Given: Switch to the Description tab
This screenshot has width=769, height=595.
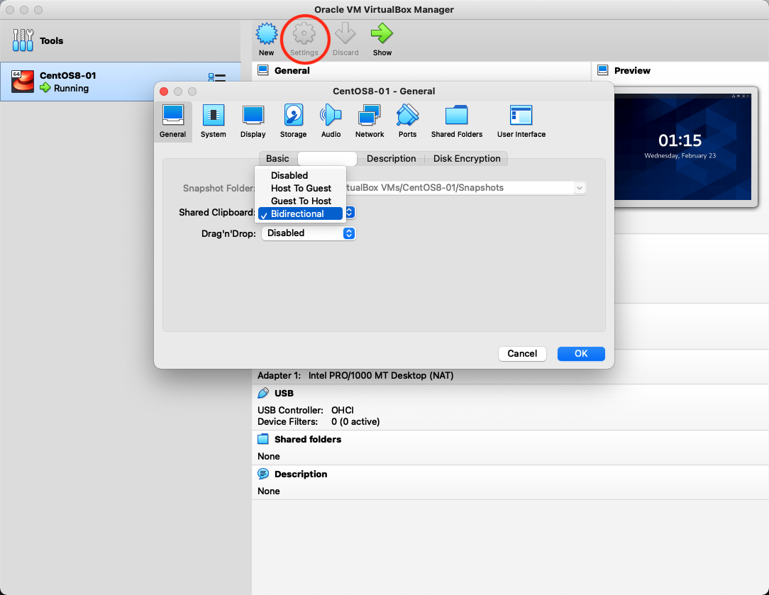Looking at the screenshot, I should pos(392,158).
